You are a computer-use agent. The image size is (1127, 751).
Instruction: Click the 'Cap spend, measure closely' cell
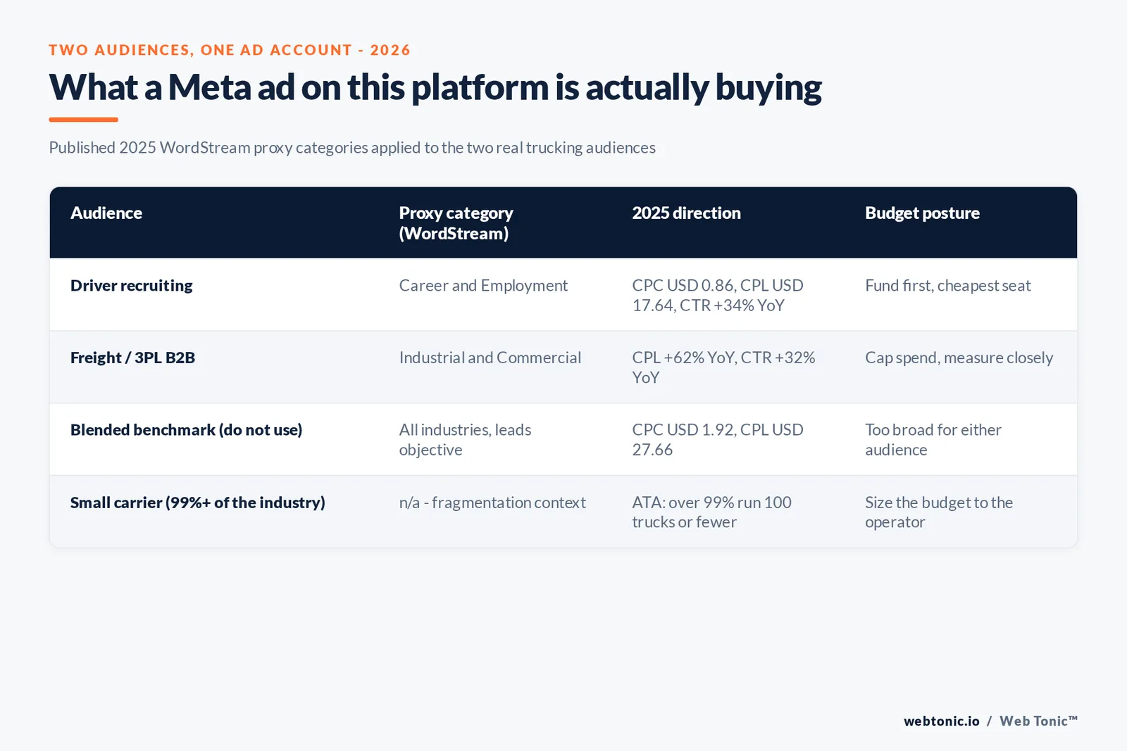[x=959, y=358]
